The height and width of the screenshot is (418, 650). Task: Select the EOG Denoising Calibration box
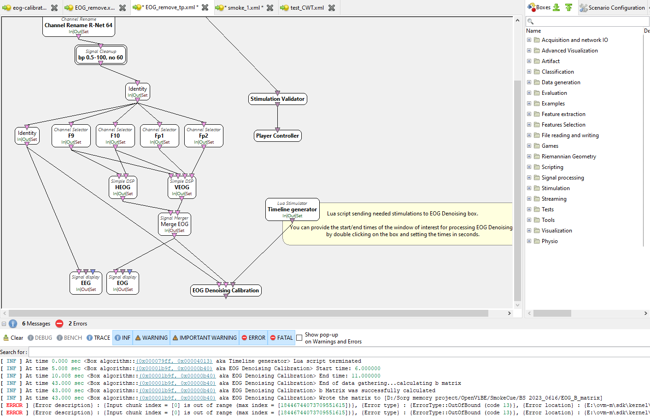[x=226, y=290]
